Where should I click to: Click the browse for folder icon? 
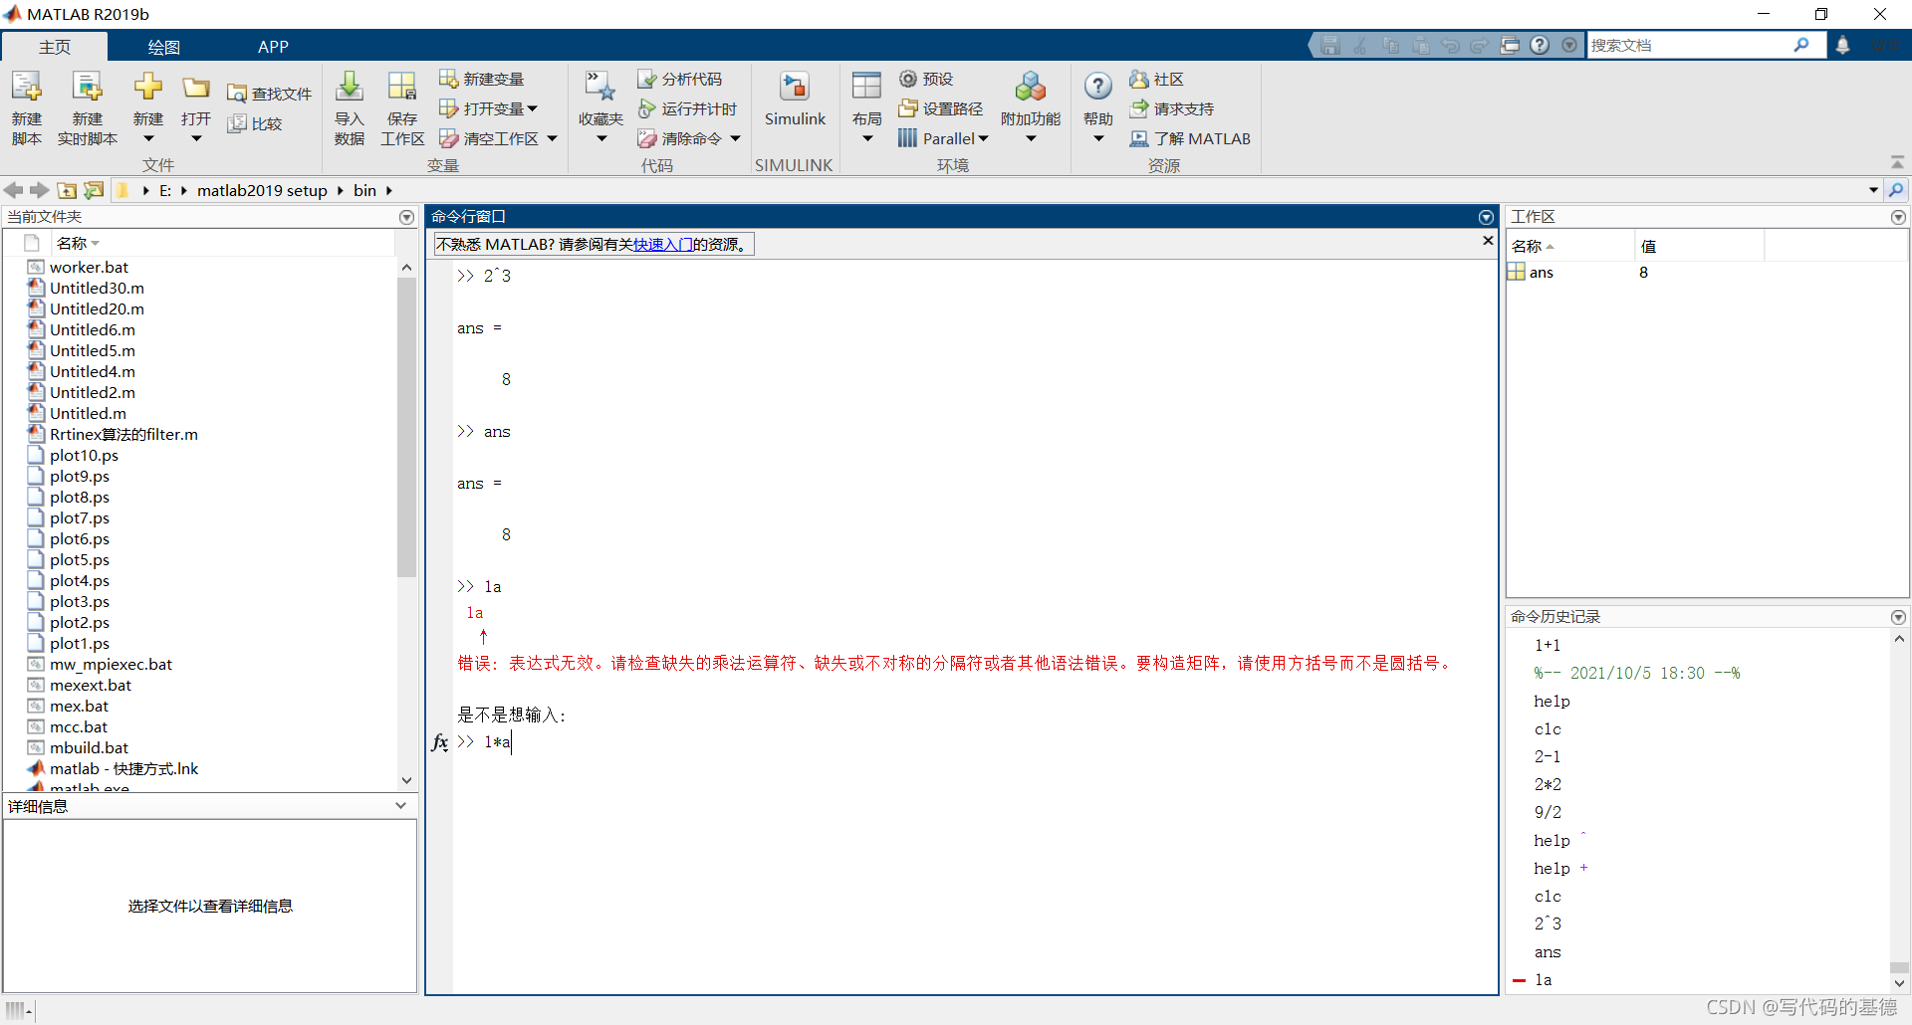pos(94,190)
